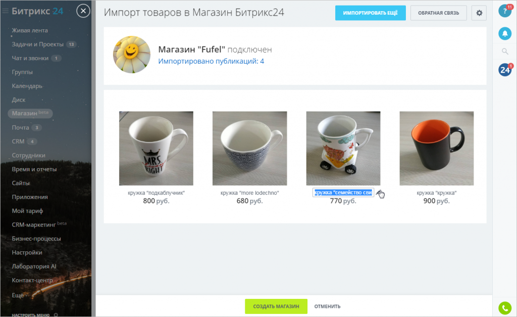Open Импортировано публикаций: 4 link

211,61
